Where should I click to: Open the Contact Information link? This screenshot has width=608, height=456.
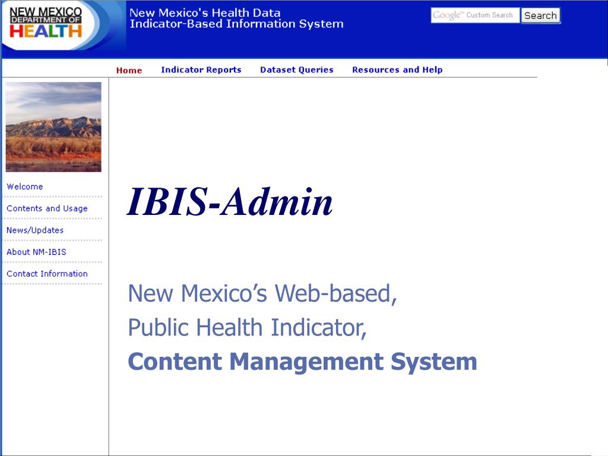(47, 273)
